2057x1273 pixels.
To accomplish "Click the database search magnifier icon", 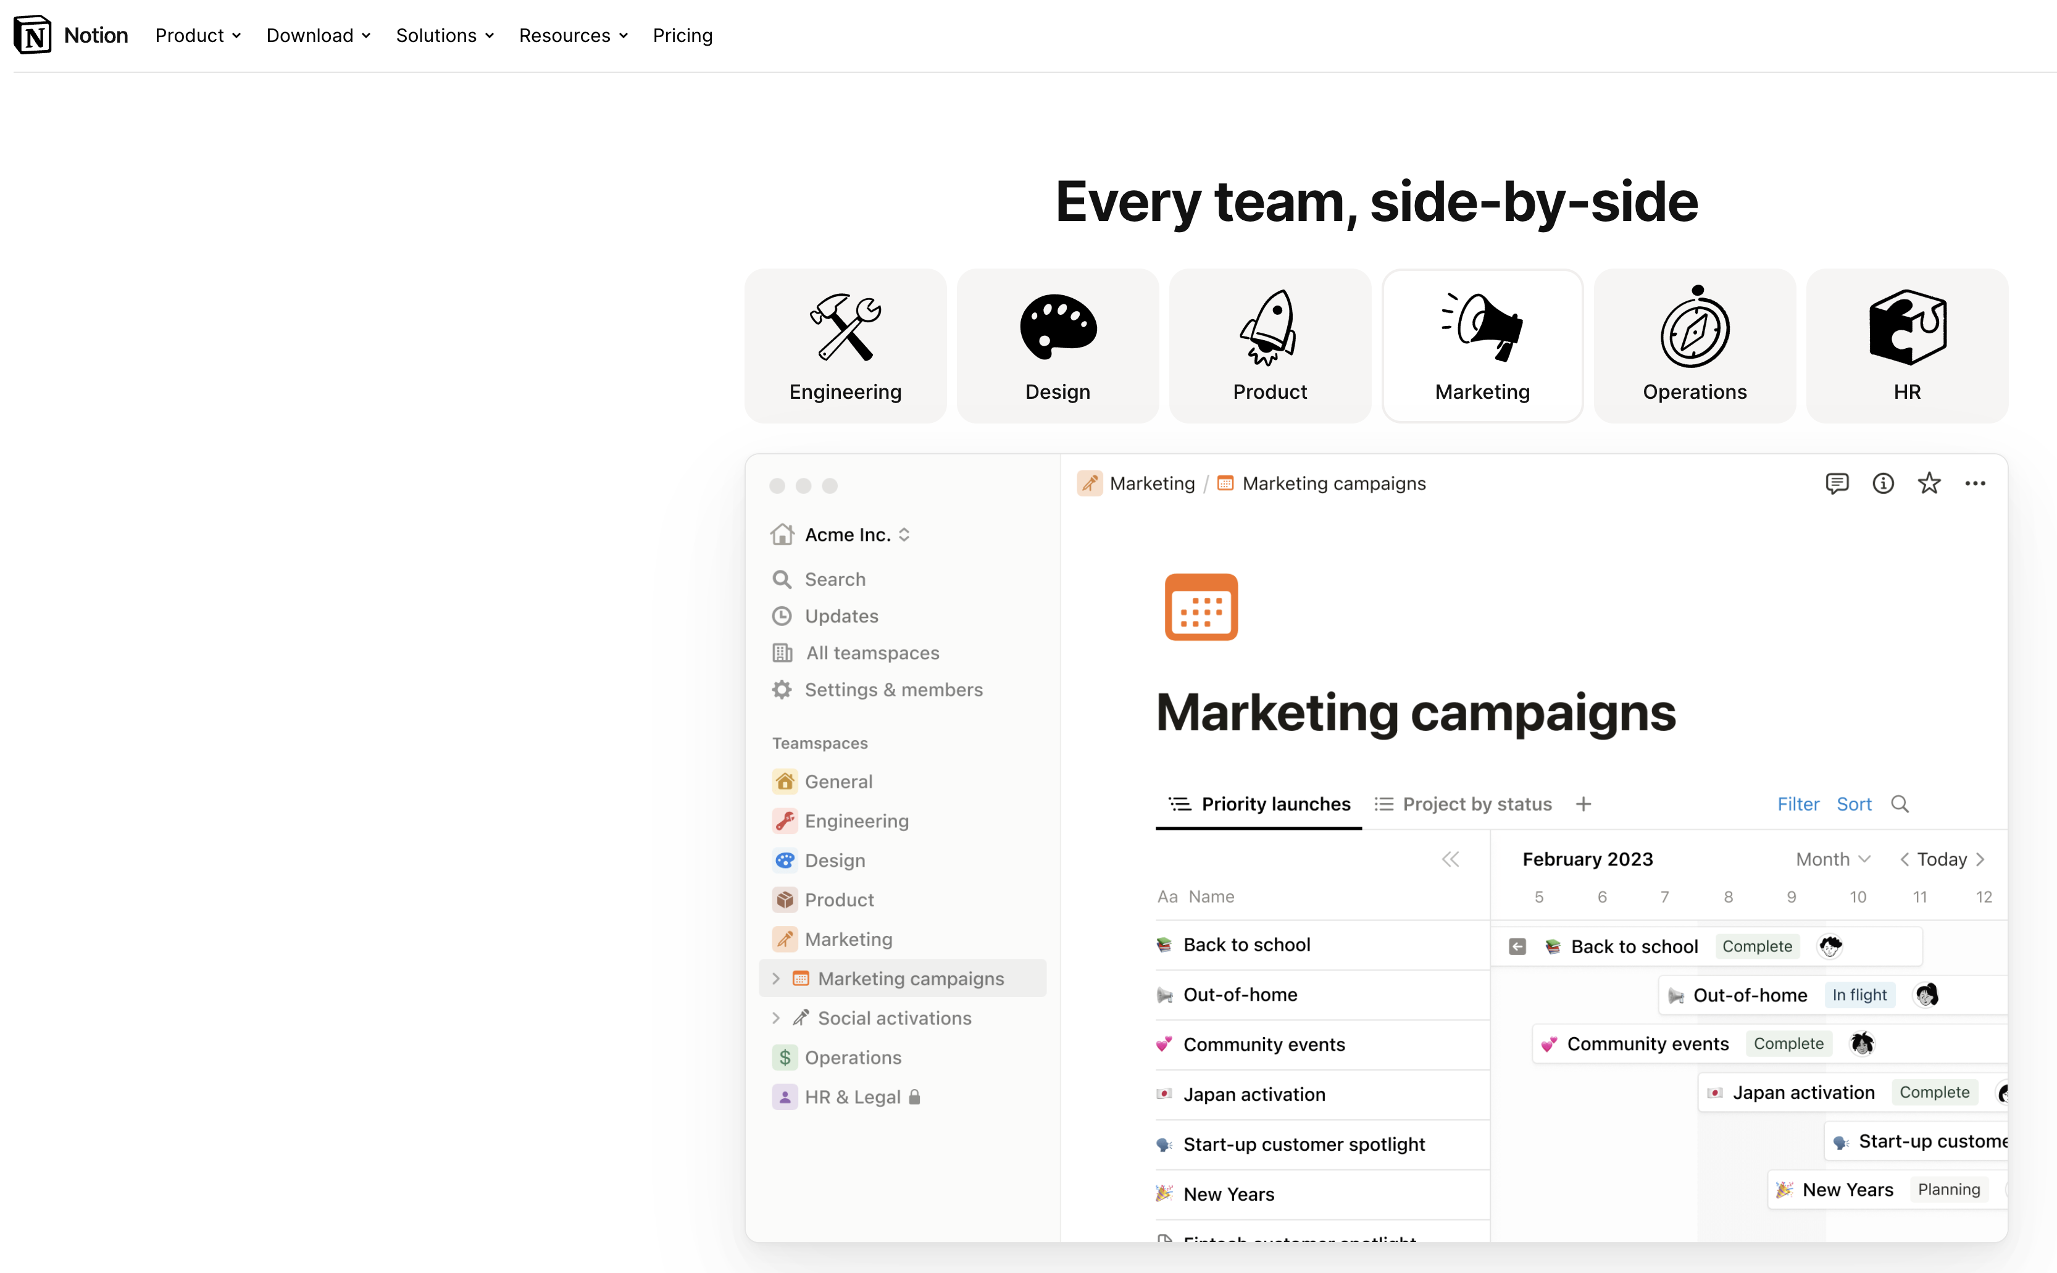I will pos(1900,804).
